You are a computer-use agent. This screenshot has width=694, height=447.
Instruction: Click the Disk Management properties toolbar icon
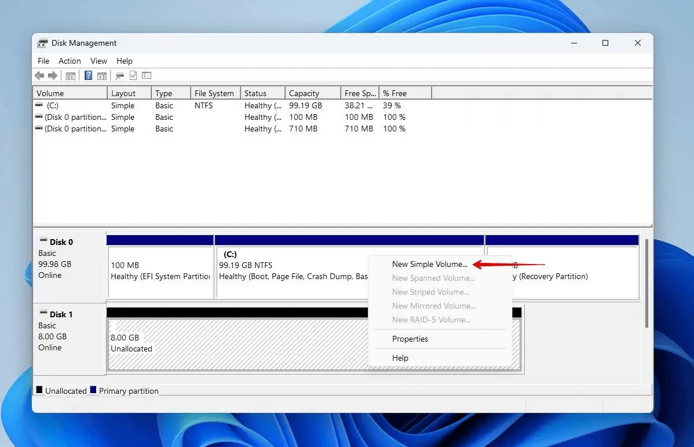coord(119,75)
